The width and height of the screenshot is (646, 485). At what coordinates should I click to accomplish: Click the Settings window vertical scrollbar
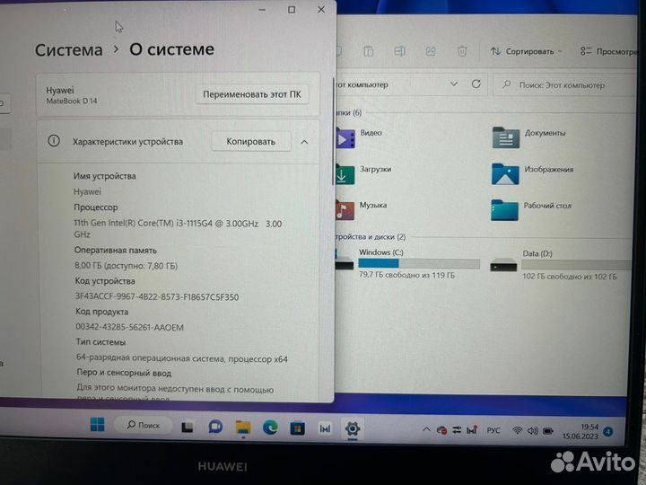click(333, 132)
